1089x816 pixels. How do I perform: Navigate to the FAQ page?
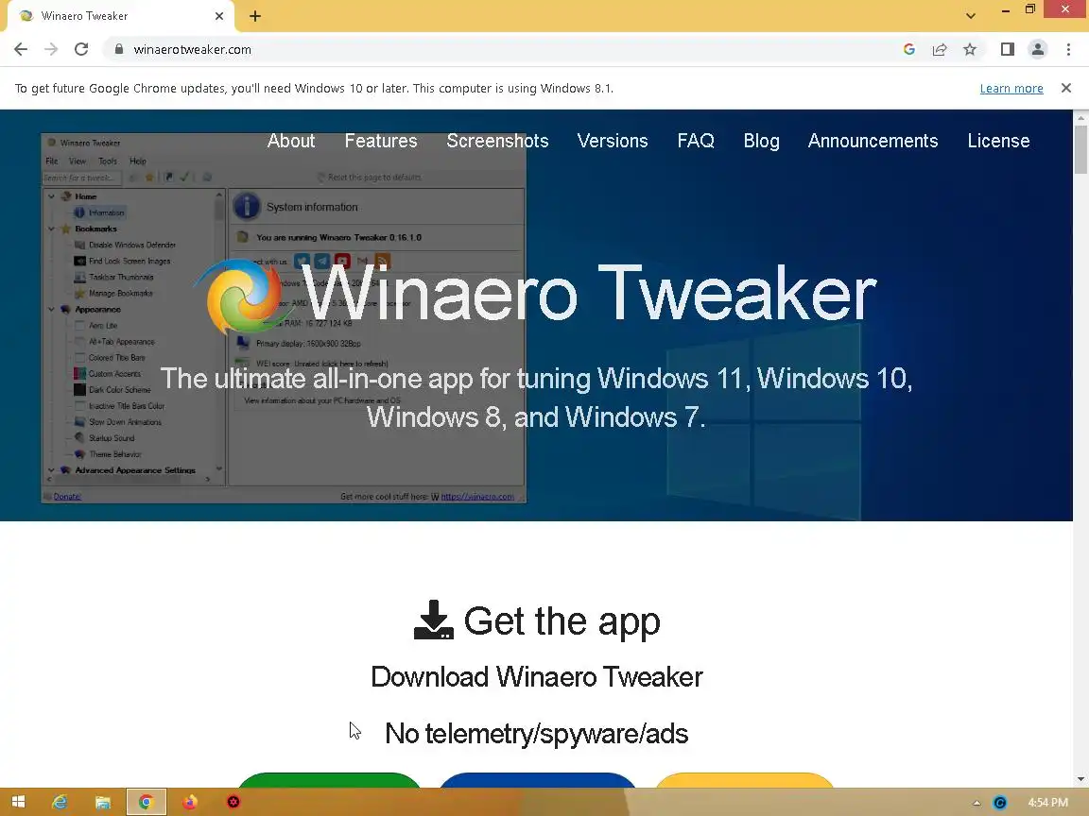tap(696, 141)
